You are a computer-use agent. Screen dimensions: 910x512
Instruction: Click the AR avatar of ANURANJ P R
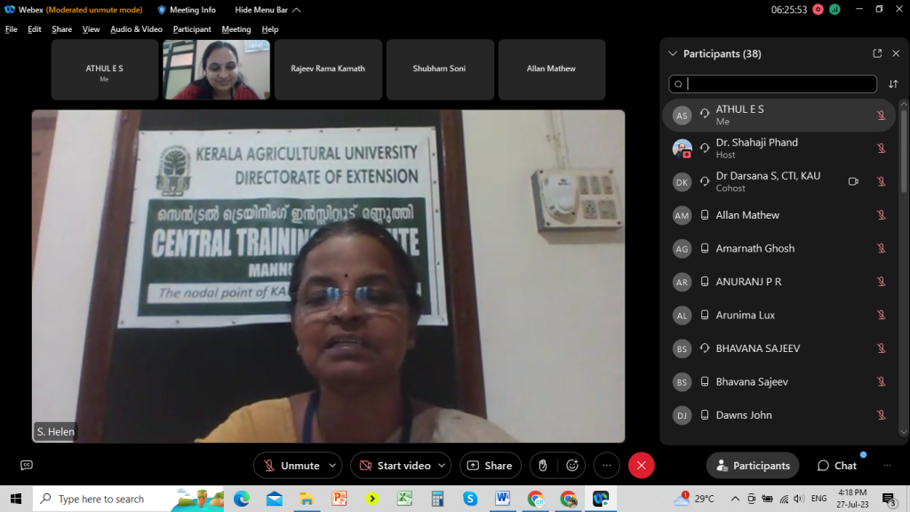click(682, 282)
